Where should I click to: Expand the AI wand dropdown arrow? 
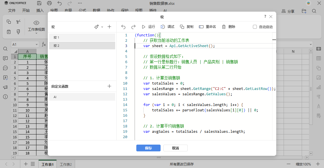[x=102, y=27]
